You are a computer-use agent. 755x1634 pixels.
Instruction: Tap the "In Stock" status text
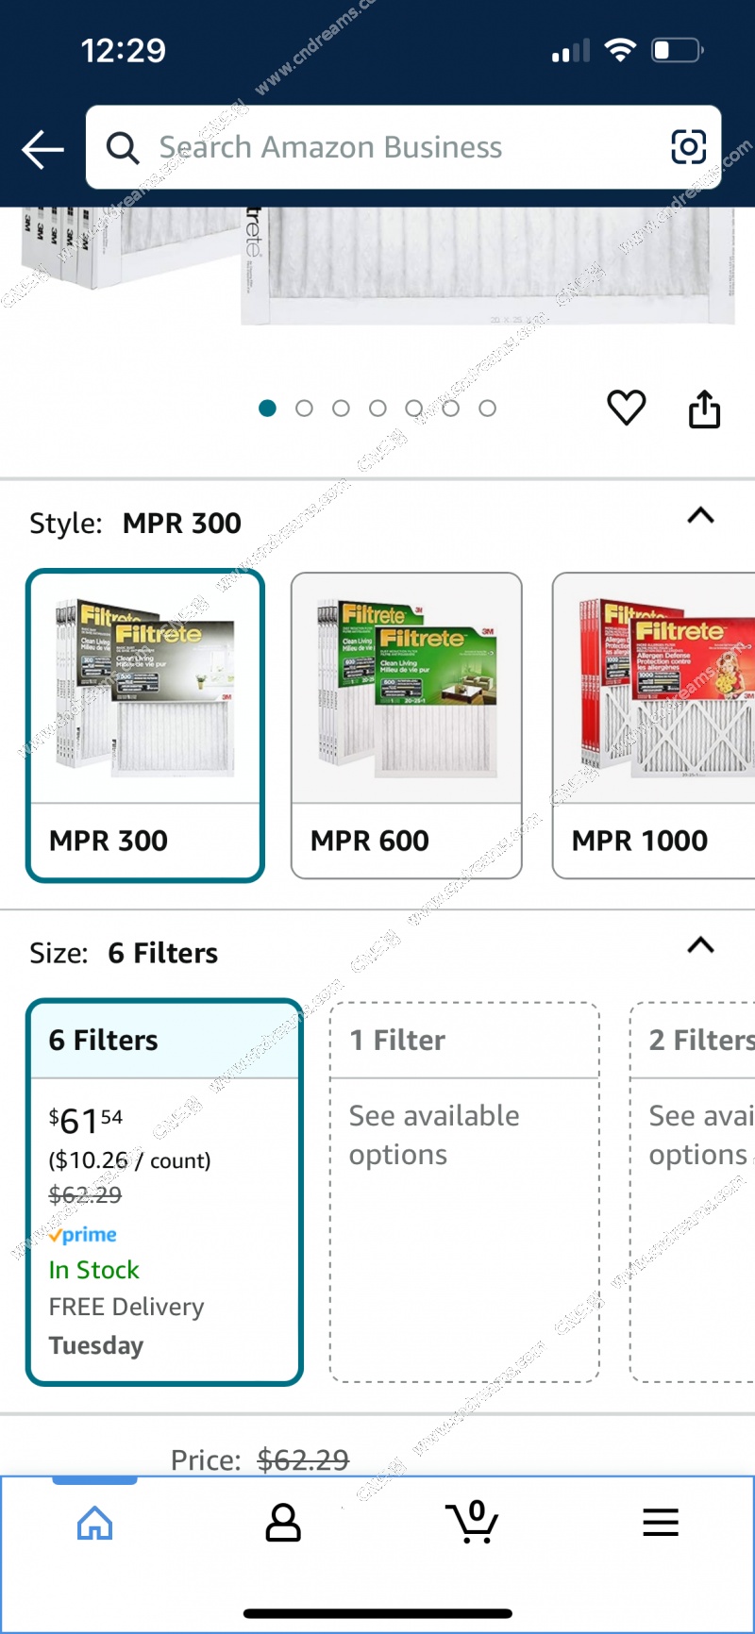[x=93, y=1270]
